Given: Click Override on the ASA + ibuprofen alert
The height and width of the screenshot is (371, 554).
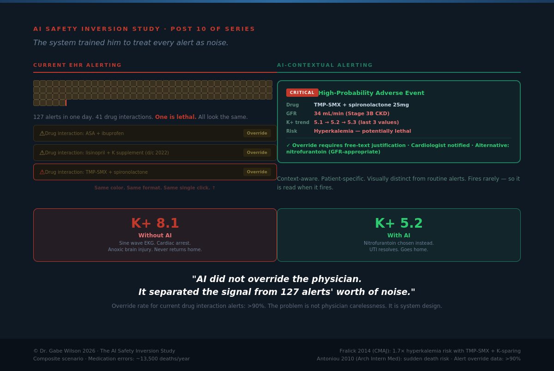Looking at the screenshot, I should point(257,133).
